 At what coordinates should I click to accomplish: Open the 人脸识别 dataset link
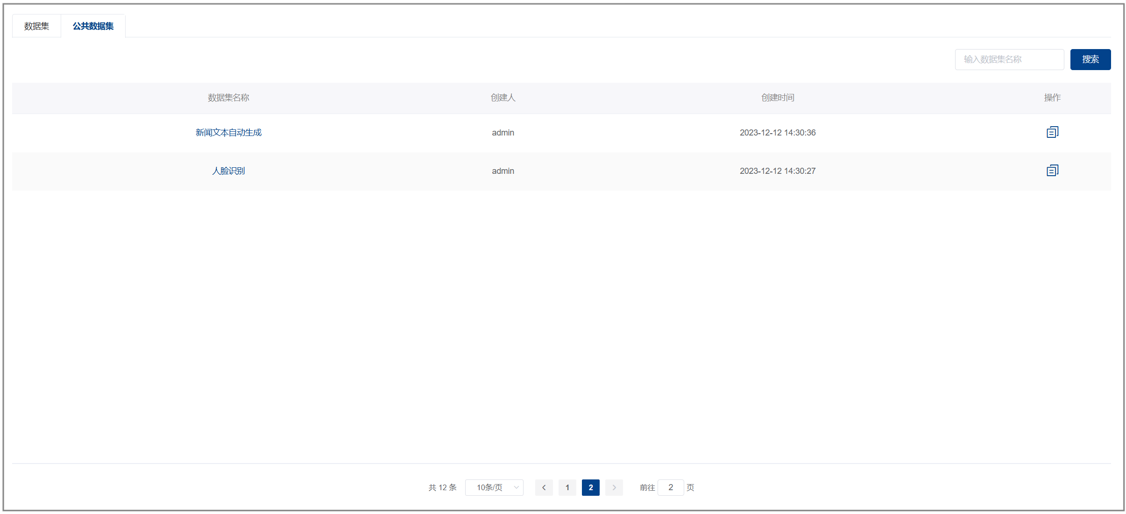coord(228,171)
